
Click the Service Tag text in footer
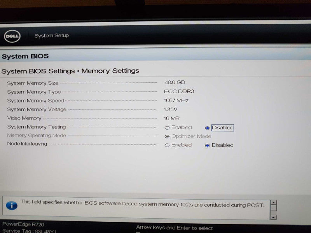pyautogui.click(x=29, y=231)
